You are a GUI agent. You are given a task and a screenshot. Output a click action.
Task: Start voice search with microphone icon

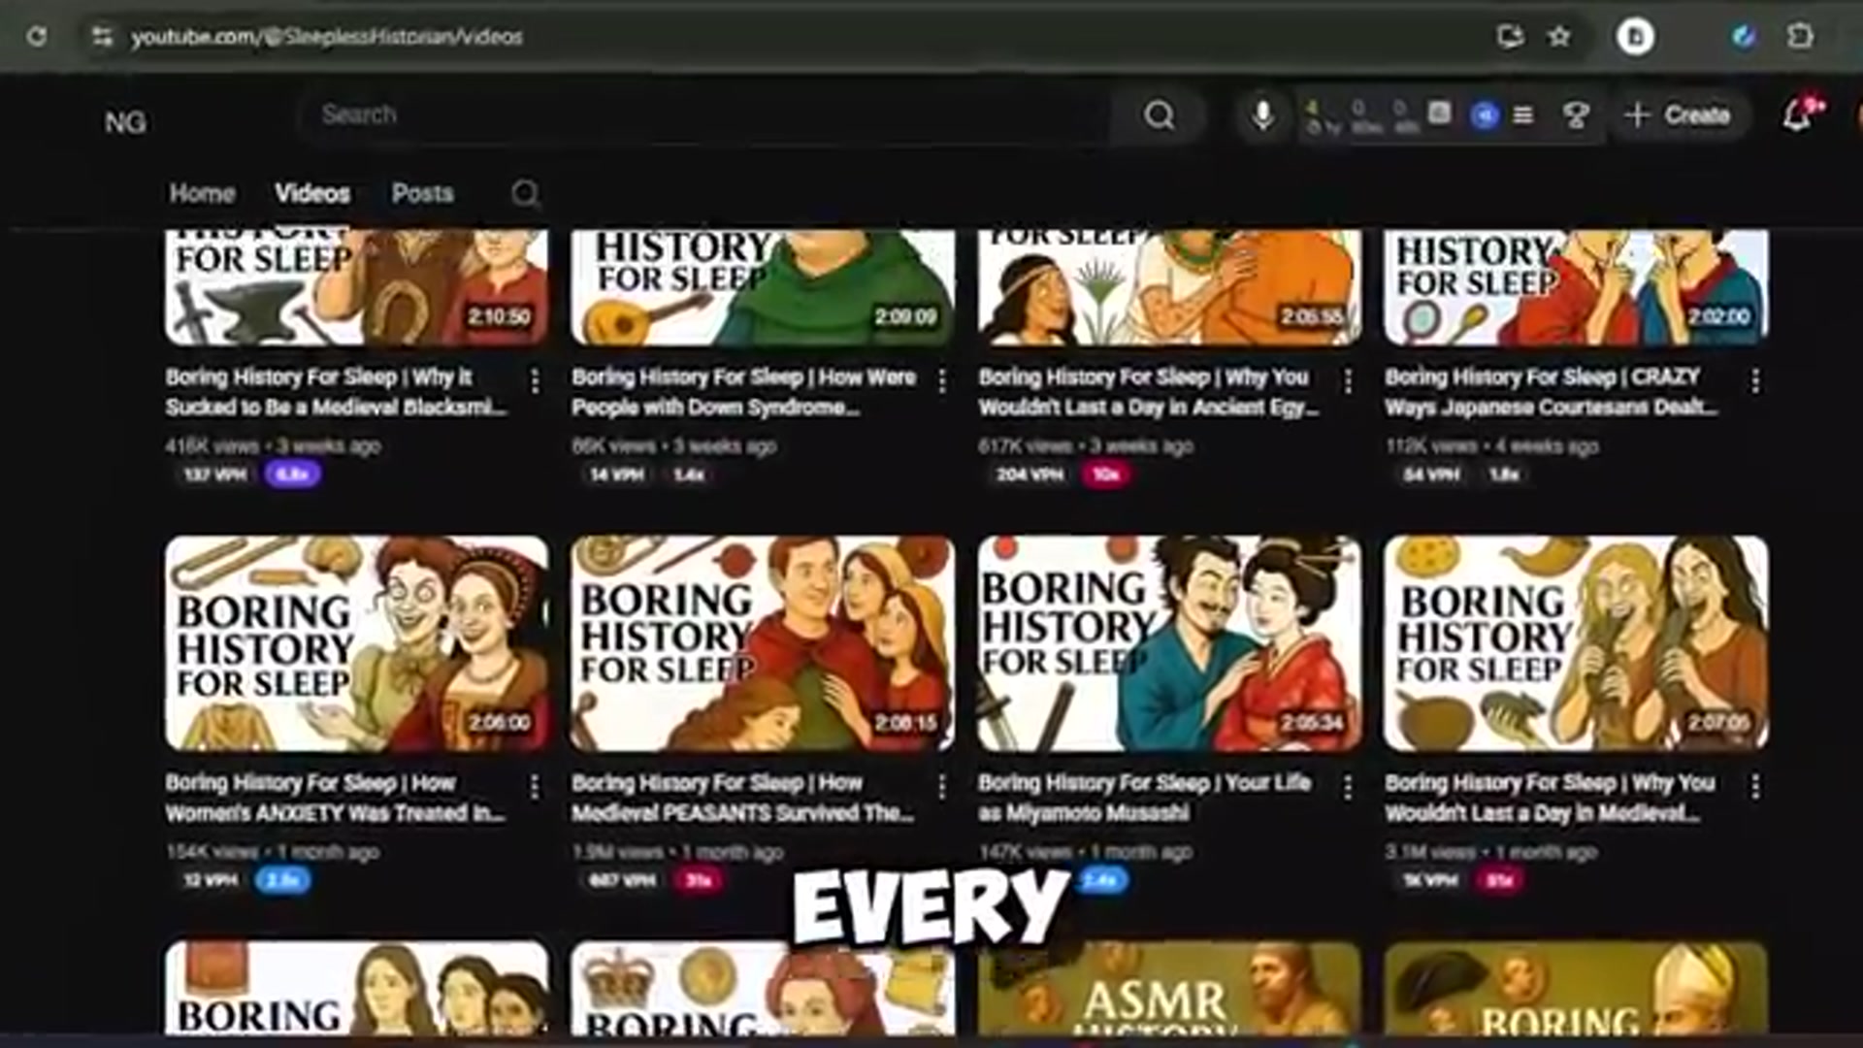(1262, 115)
